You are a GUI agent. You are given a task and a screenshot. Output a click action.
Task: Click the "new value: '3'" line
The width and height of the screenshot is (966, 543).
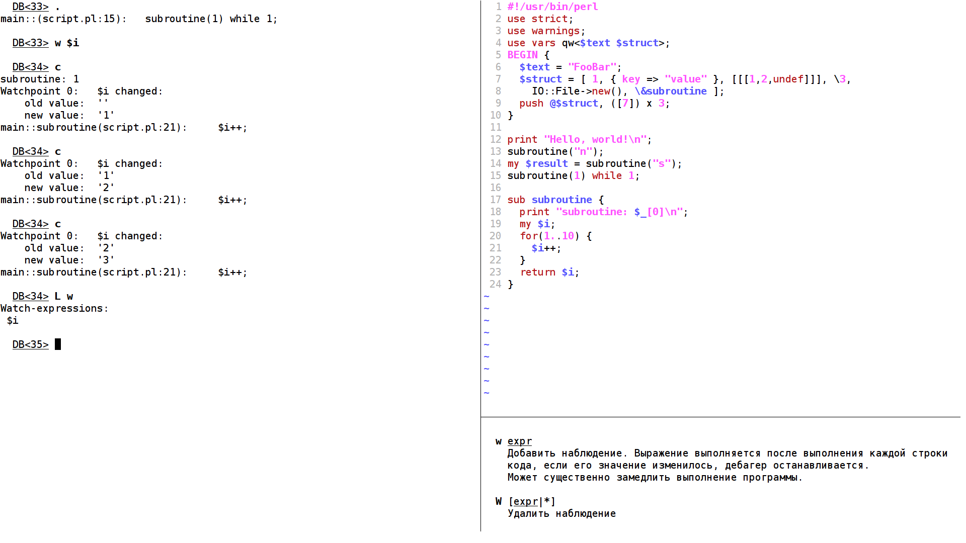[x=69, y=260]
